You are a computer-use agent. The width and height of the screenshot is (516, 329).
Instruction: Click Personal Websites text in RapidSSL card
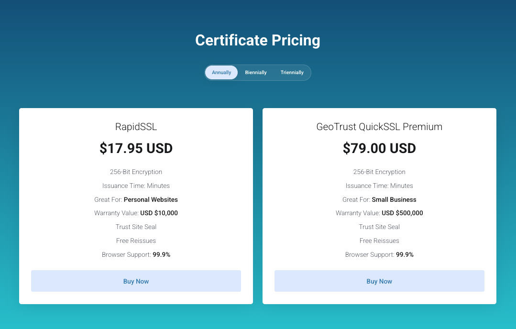(x=151, y=200)
